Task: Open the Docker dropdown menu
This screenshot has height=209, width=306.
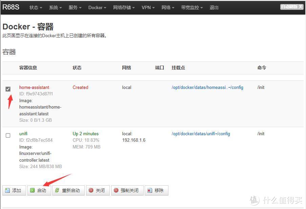Action: [97, 7]
